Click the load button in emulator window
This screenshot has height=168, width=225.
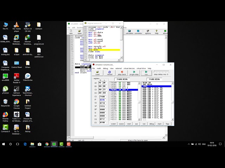coord(97,73)
